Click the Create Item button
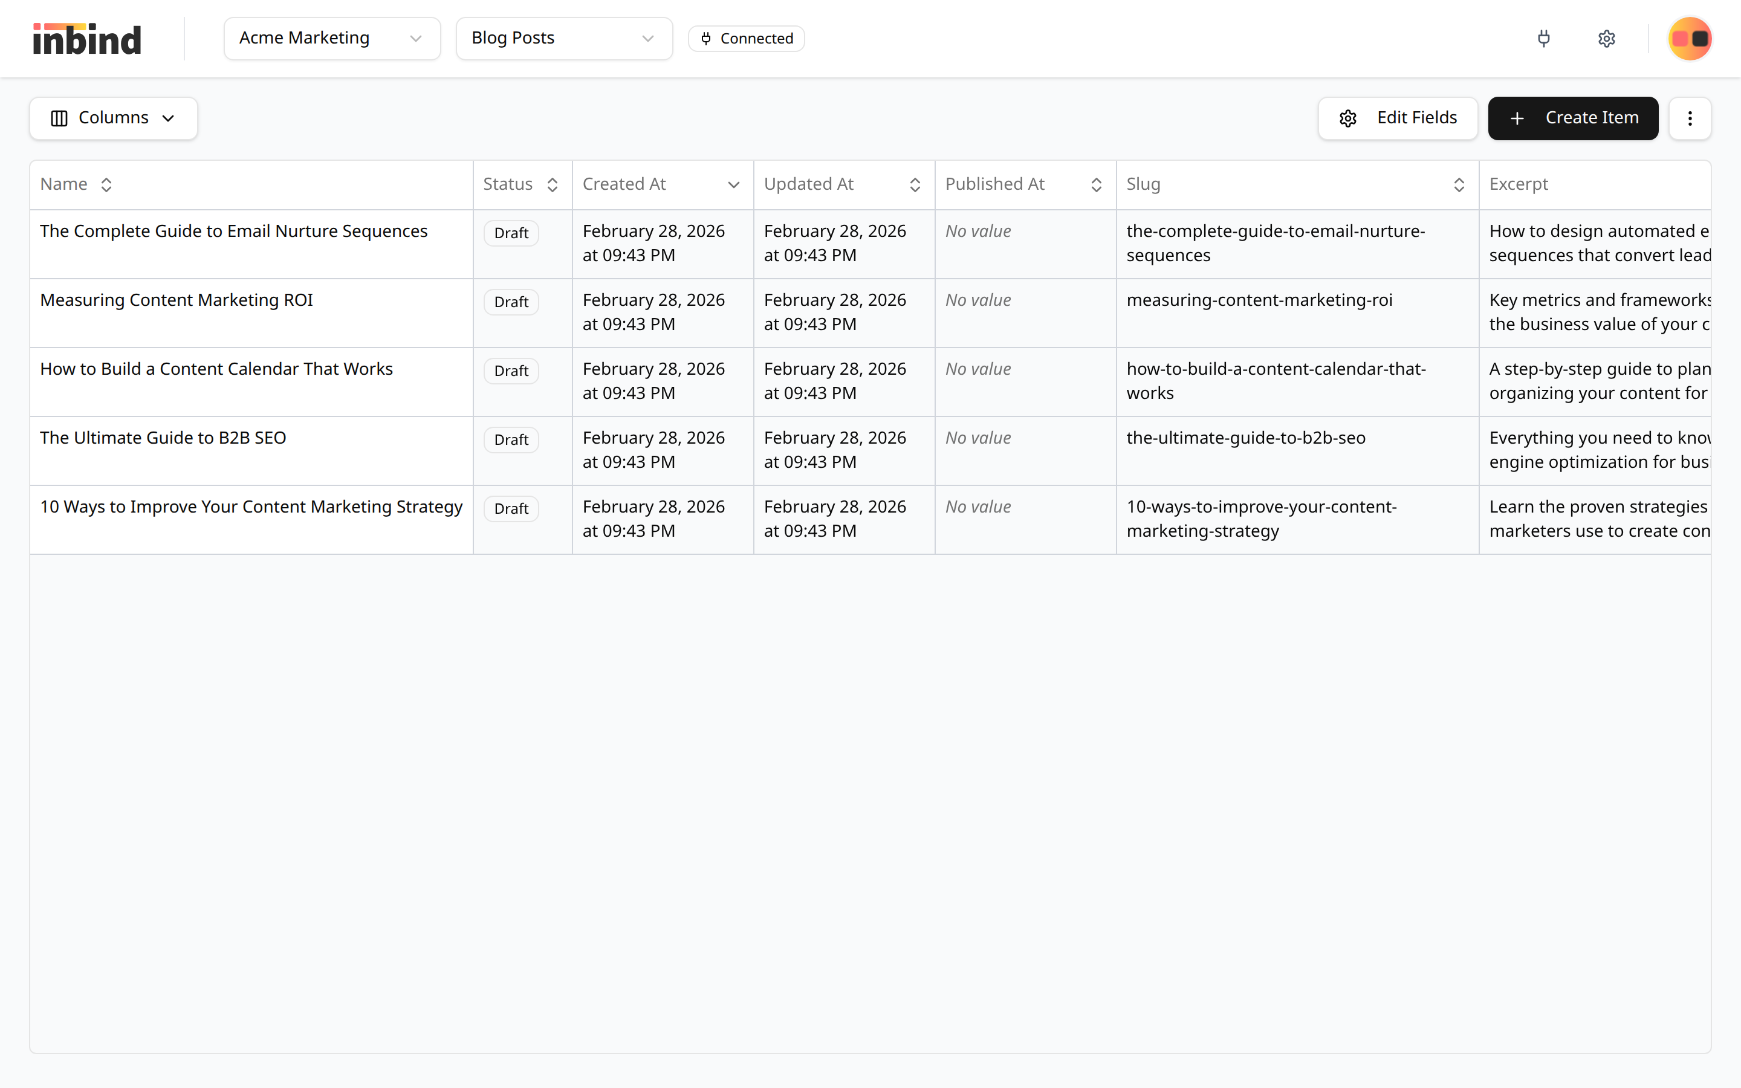The image size is (1741, 1088). click(1574, 118)
